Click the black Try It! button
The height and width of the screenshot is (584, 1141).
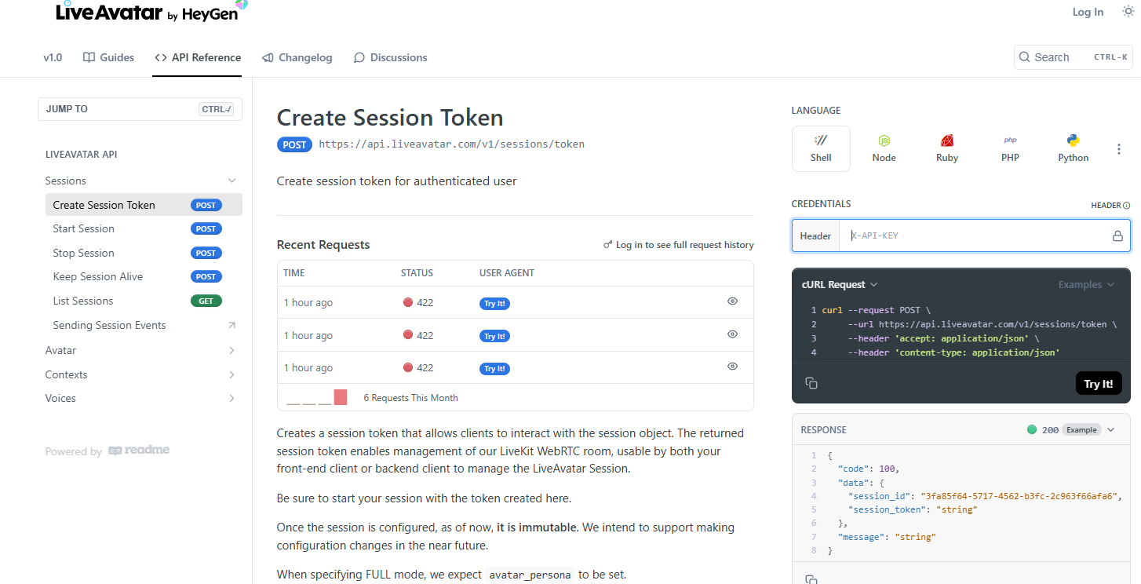[x=1098, y=384]
